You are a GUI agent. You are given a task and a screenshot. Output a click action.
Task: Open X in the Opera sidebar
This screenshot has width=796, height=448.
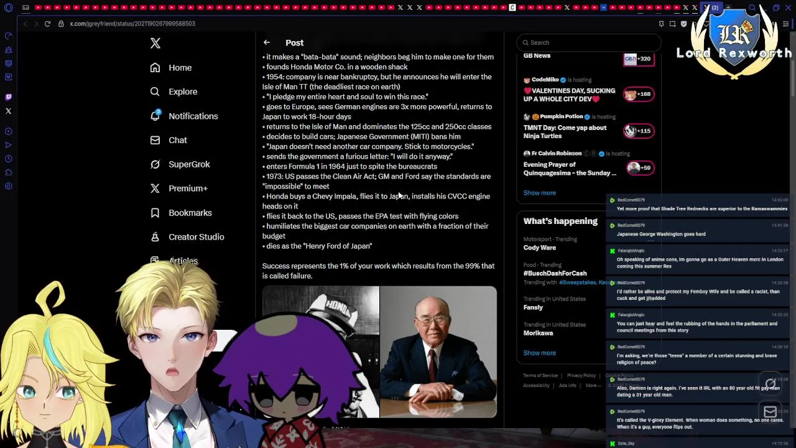pos(8,111)
